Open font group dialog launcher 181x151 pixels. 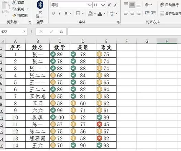[x=118, y=22]
